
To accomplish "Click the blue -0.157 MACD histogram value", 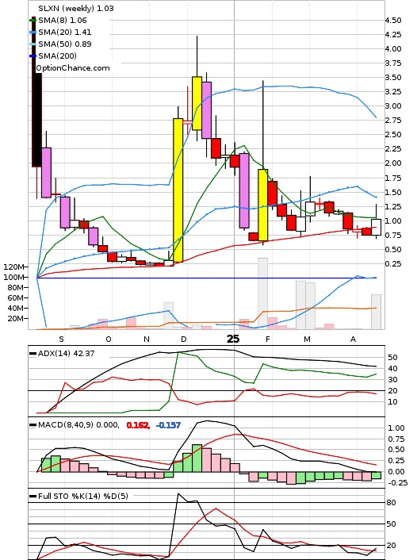I will pyautogui.click(x=168, y=425).
